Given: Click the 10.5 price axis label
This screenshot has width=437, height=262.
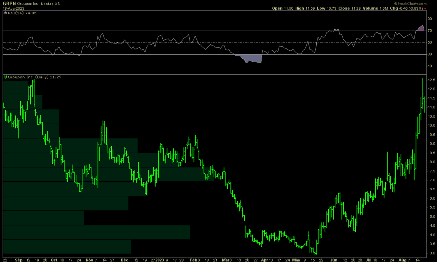Looking at the screenshot, I should click(432, 117).
